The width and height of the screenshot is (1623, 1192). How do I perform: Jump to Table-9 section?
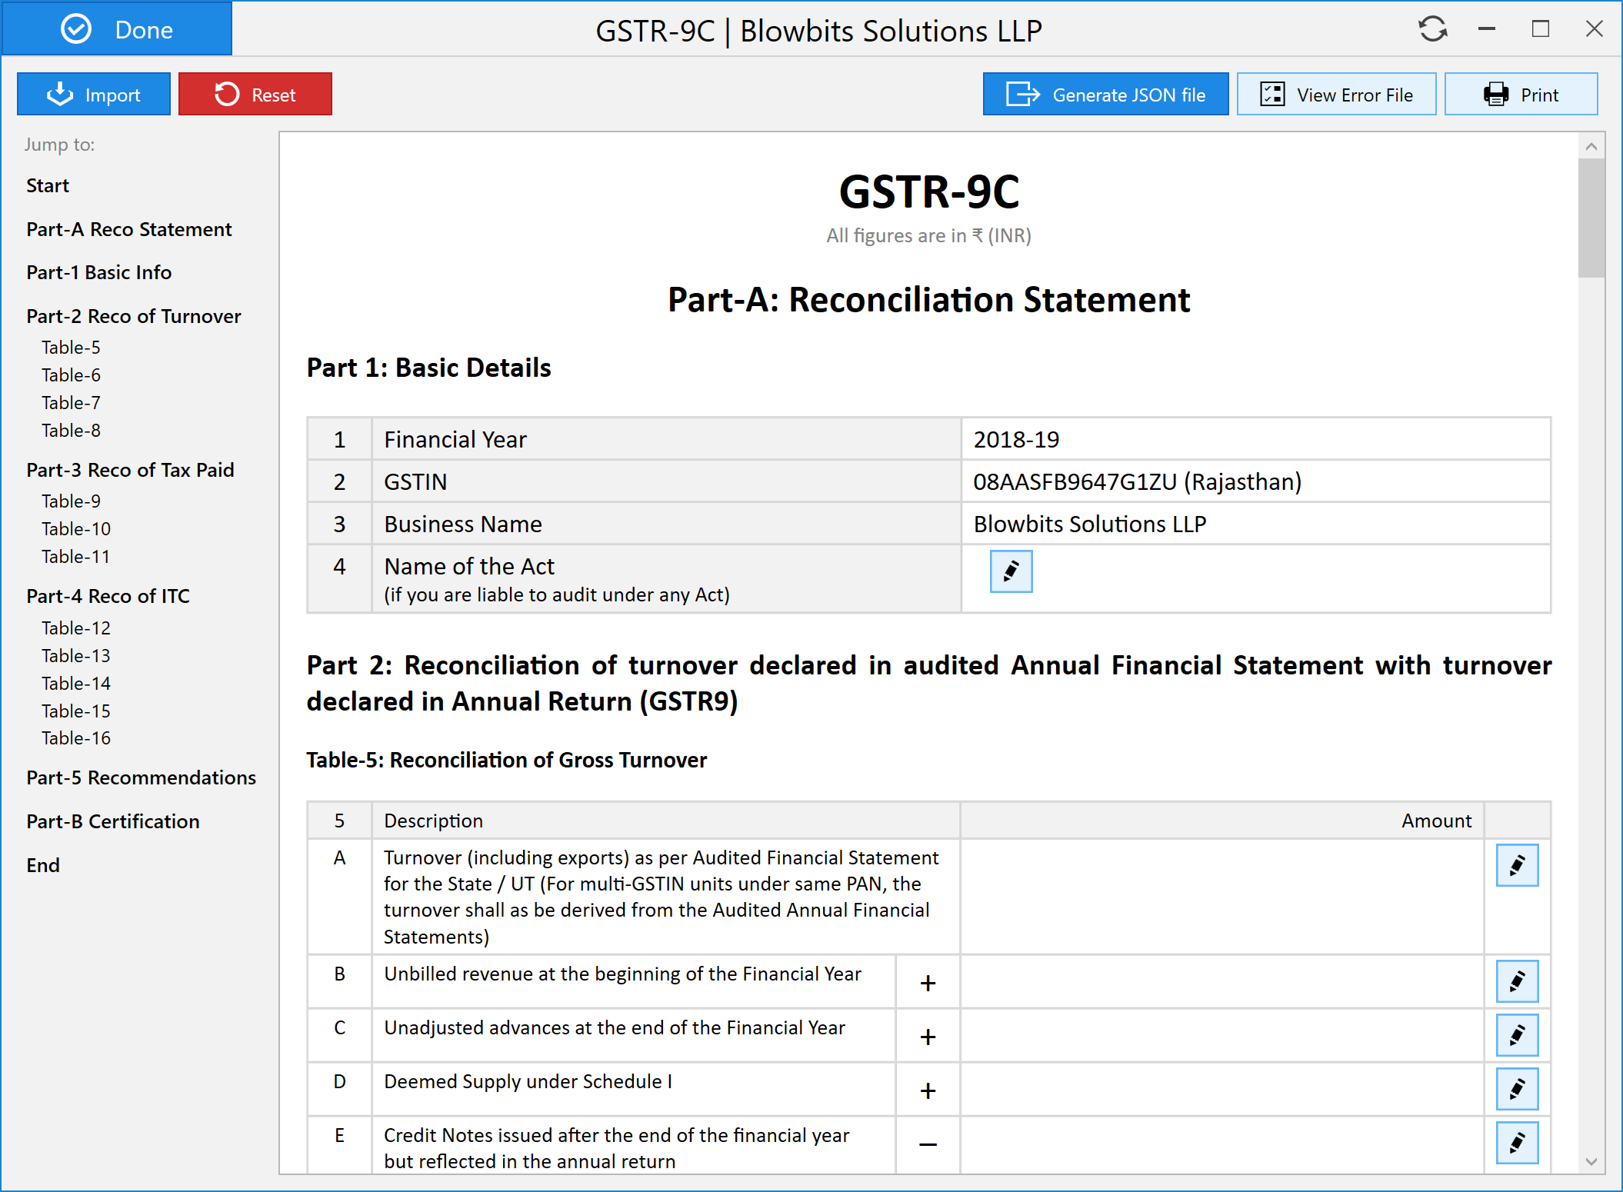coord(71,501)
